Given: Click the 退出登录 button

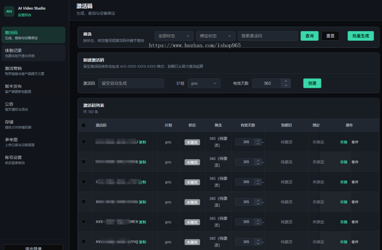Looking at the screenshot, I should [x=33, y=247].
